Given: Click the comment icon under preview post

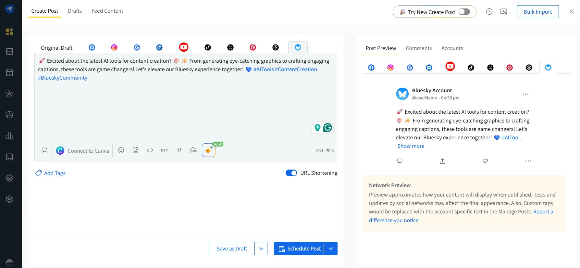Looking at the screenshot, I should [x=400, y=161].
